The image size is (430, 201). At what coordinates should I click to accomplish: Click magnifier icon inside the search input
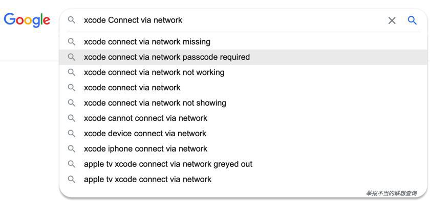click(72, 20)
